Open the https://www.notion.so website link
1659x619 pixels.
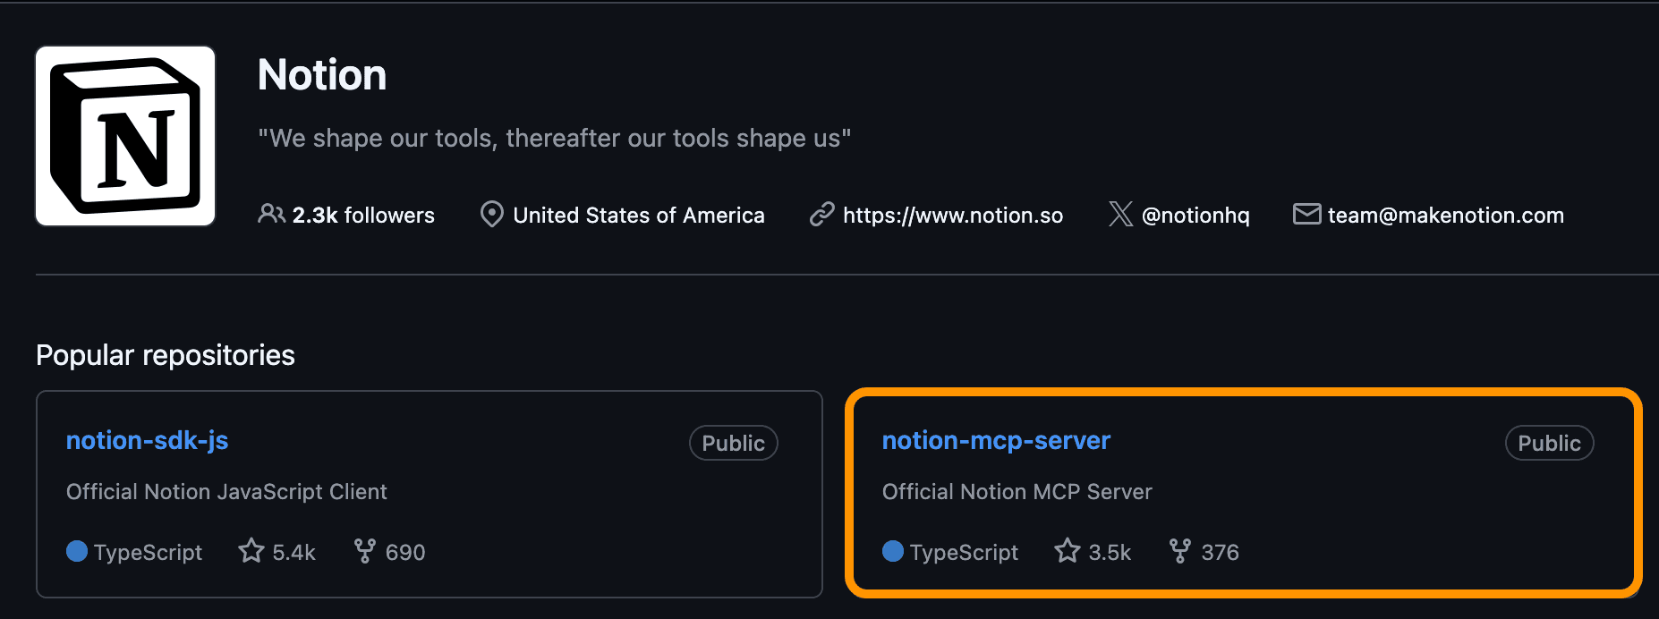click(x=952, y=216)
